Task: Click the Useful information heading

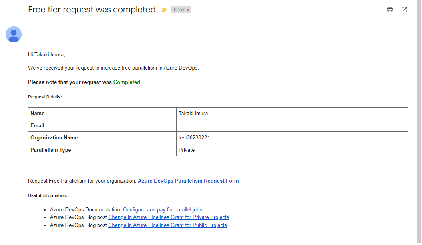Action: pyautogui.click(x=48, y=195)
